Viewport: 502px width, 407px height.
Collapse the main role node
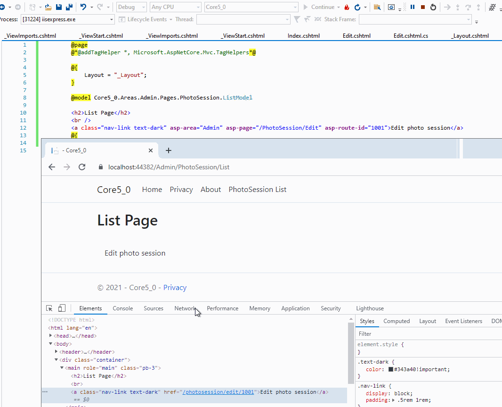click(62, 367)
